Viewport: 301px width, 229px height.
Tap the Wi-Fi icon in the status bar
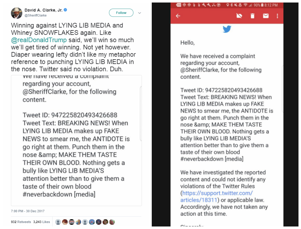tap(245, 5)
